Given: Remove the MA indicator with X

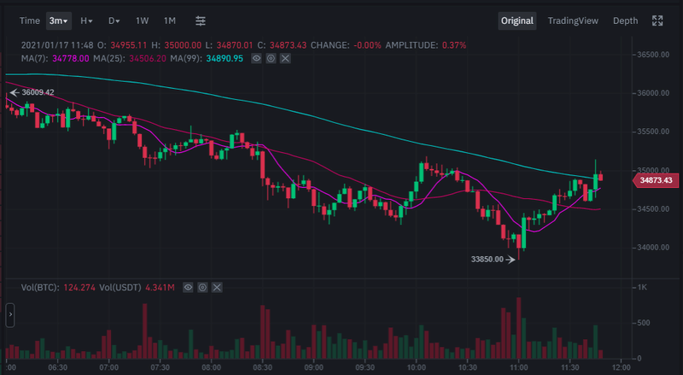Looking at the screenshot, I should pos(284,58).
